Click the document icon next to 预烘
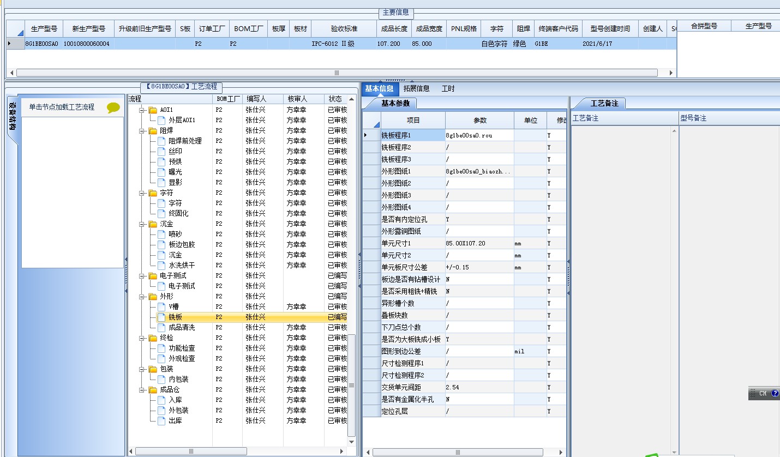Screen dimensions: 780x457 click(161, 161)
